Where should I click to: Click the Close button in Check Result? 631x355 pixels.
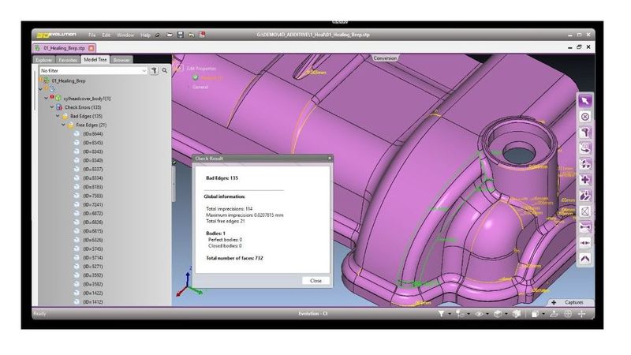pyautogui.click(x=315, y=281)
